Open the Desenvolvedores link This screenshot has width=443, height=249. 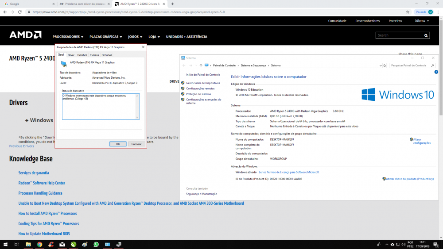pos(367,21)
